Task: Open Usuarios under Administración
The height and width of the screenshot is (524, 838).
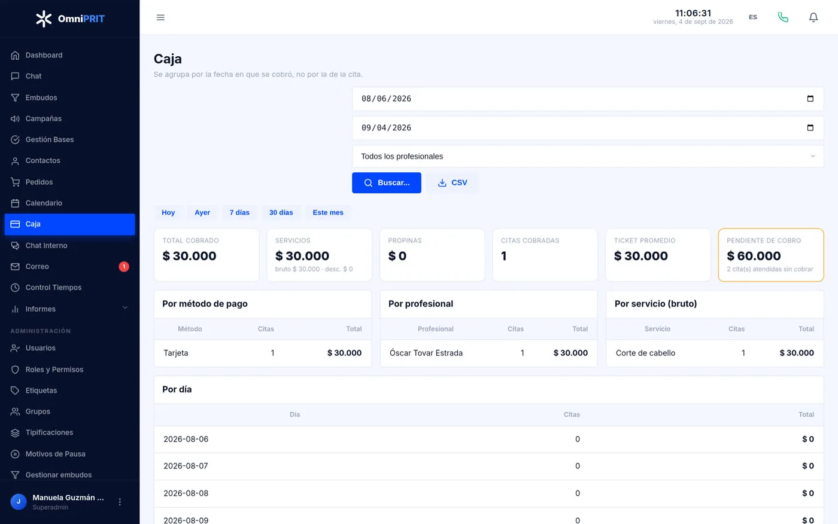Action: 69,348
